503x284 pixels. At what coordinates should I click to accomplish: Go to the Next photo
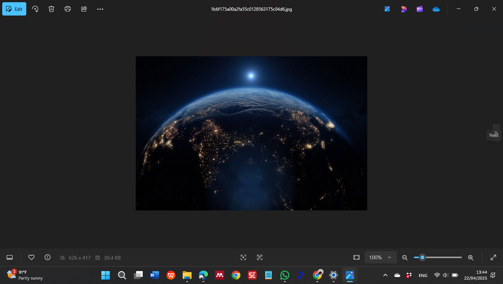click(x=496, y=133)
